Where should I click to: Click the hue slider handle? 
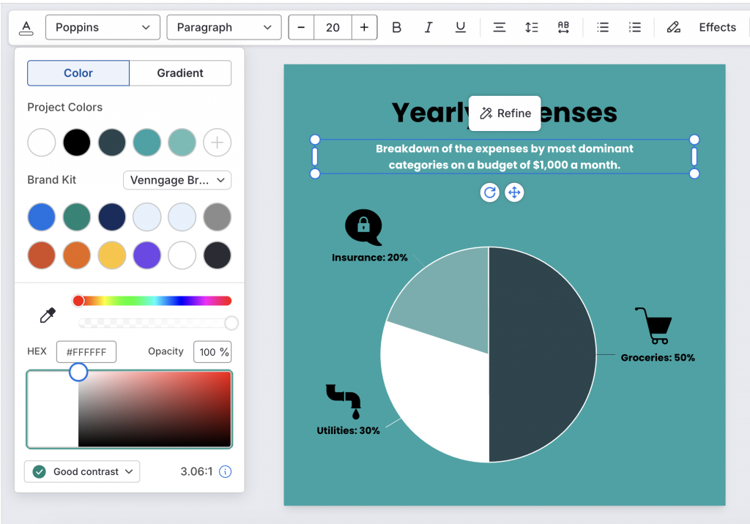pyautogui.click(x=78, y=301)
